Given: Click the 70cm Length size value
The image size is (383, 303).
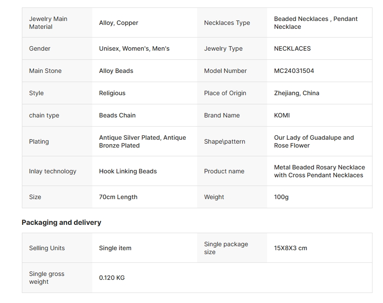Looking at the screenshot, I should (118, 197).
